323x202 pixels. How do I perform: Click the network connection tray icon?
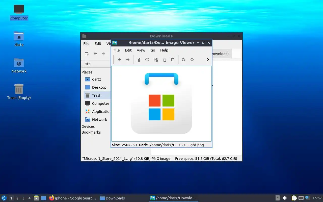[x=301, y=198]
